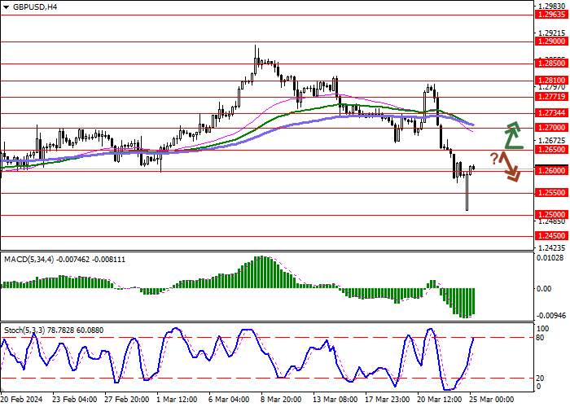The image size is (570, 407).
Task: Click the 27 Feb 20:00 time label
Action: tap(127, 400)
